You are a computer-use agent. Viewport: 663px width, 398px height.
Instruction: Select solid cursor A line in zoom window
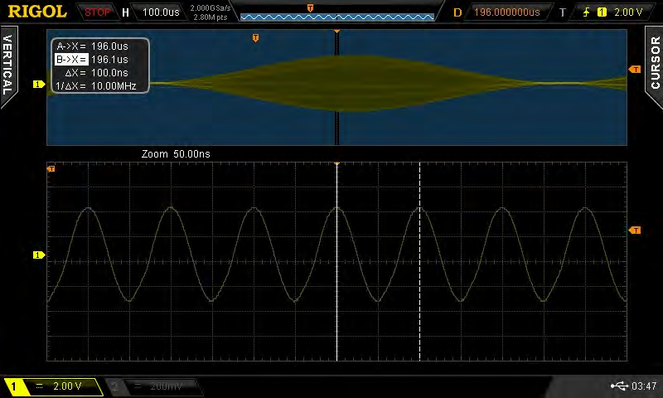point(337,262)
